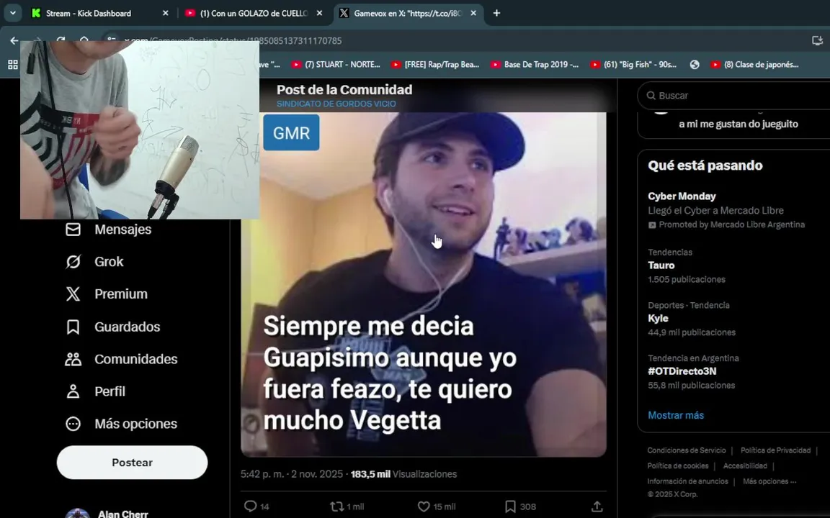The image size is (830, 518).
Task: Open Más opciones circle icon
Action: [x=73, y=423]
